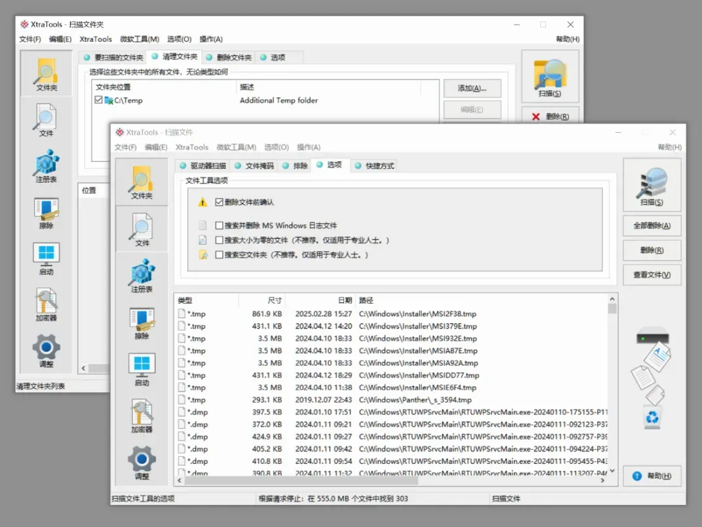Open the 注册表 registry tool in front window
The width and height of the screenshot is (702, 527).
coord(142,276)
